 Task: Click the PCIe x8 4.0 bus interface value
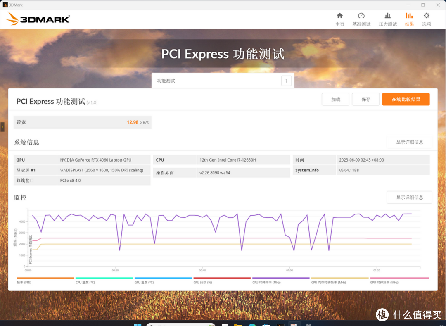point(70,180)
